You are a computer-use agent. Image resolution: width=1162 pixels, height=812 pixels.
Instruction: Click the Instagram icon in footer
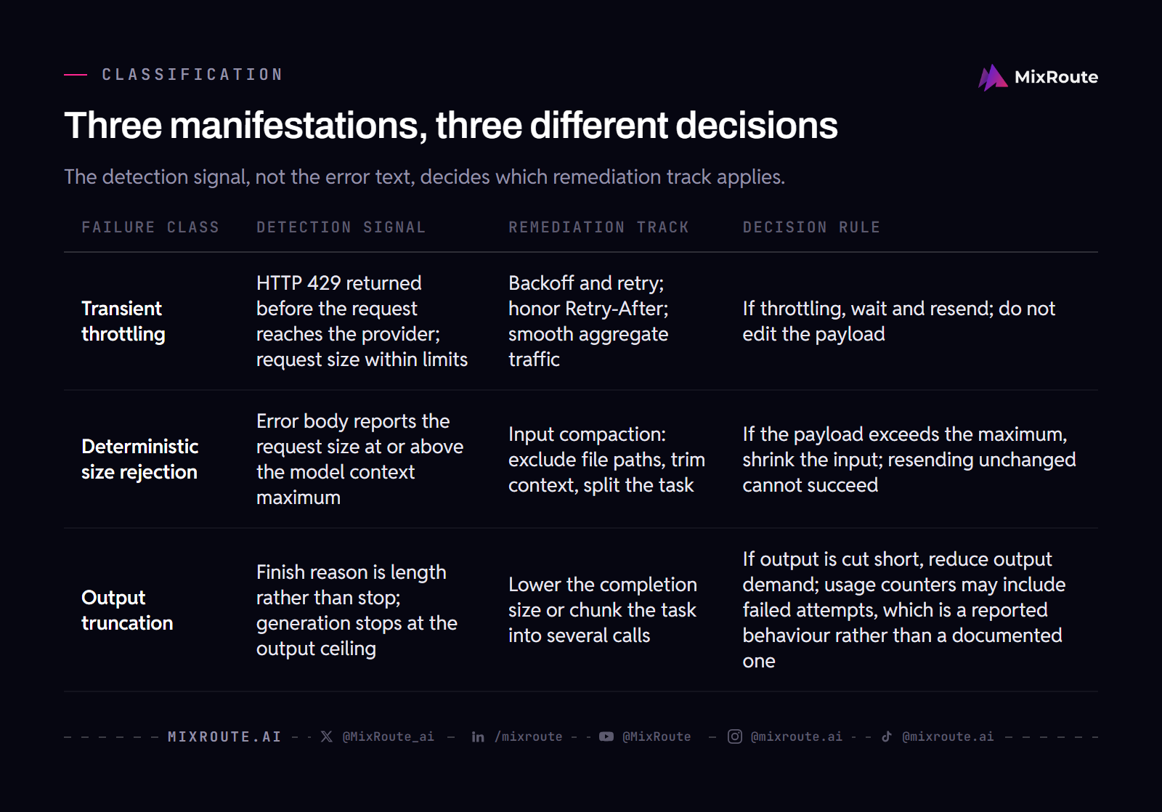pos(735,736)
